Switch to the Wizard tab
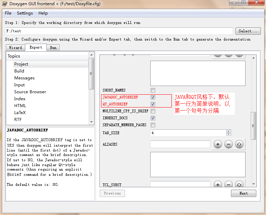 (x=16, y=48)
